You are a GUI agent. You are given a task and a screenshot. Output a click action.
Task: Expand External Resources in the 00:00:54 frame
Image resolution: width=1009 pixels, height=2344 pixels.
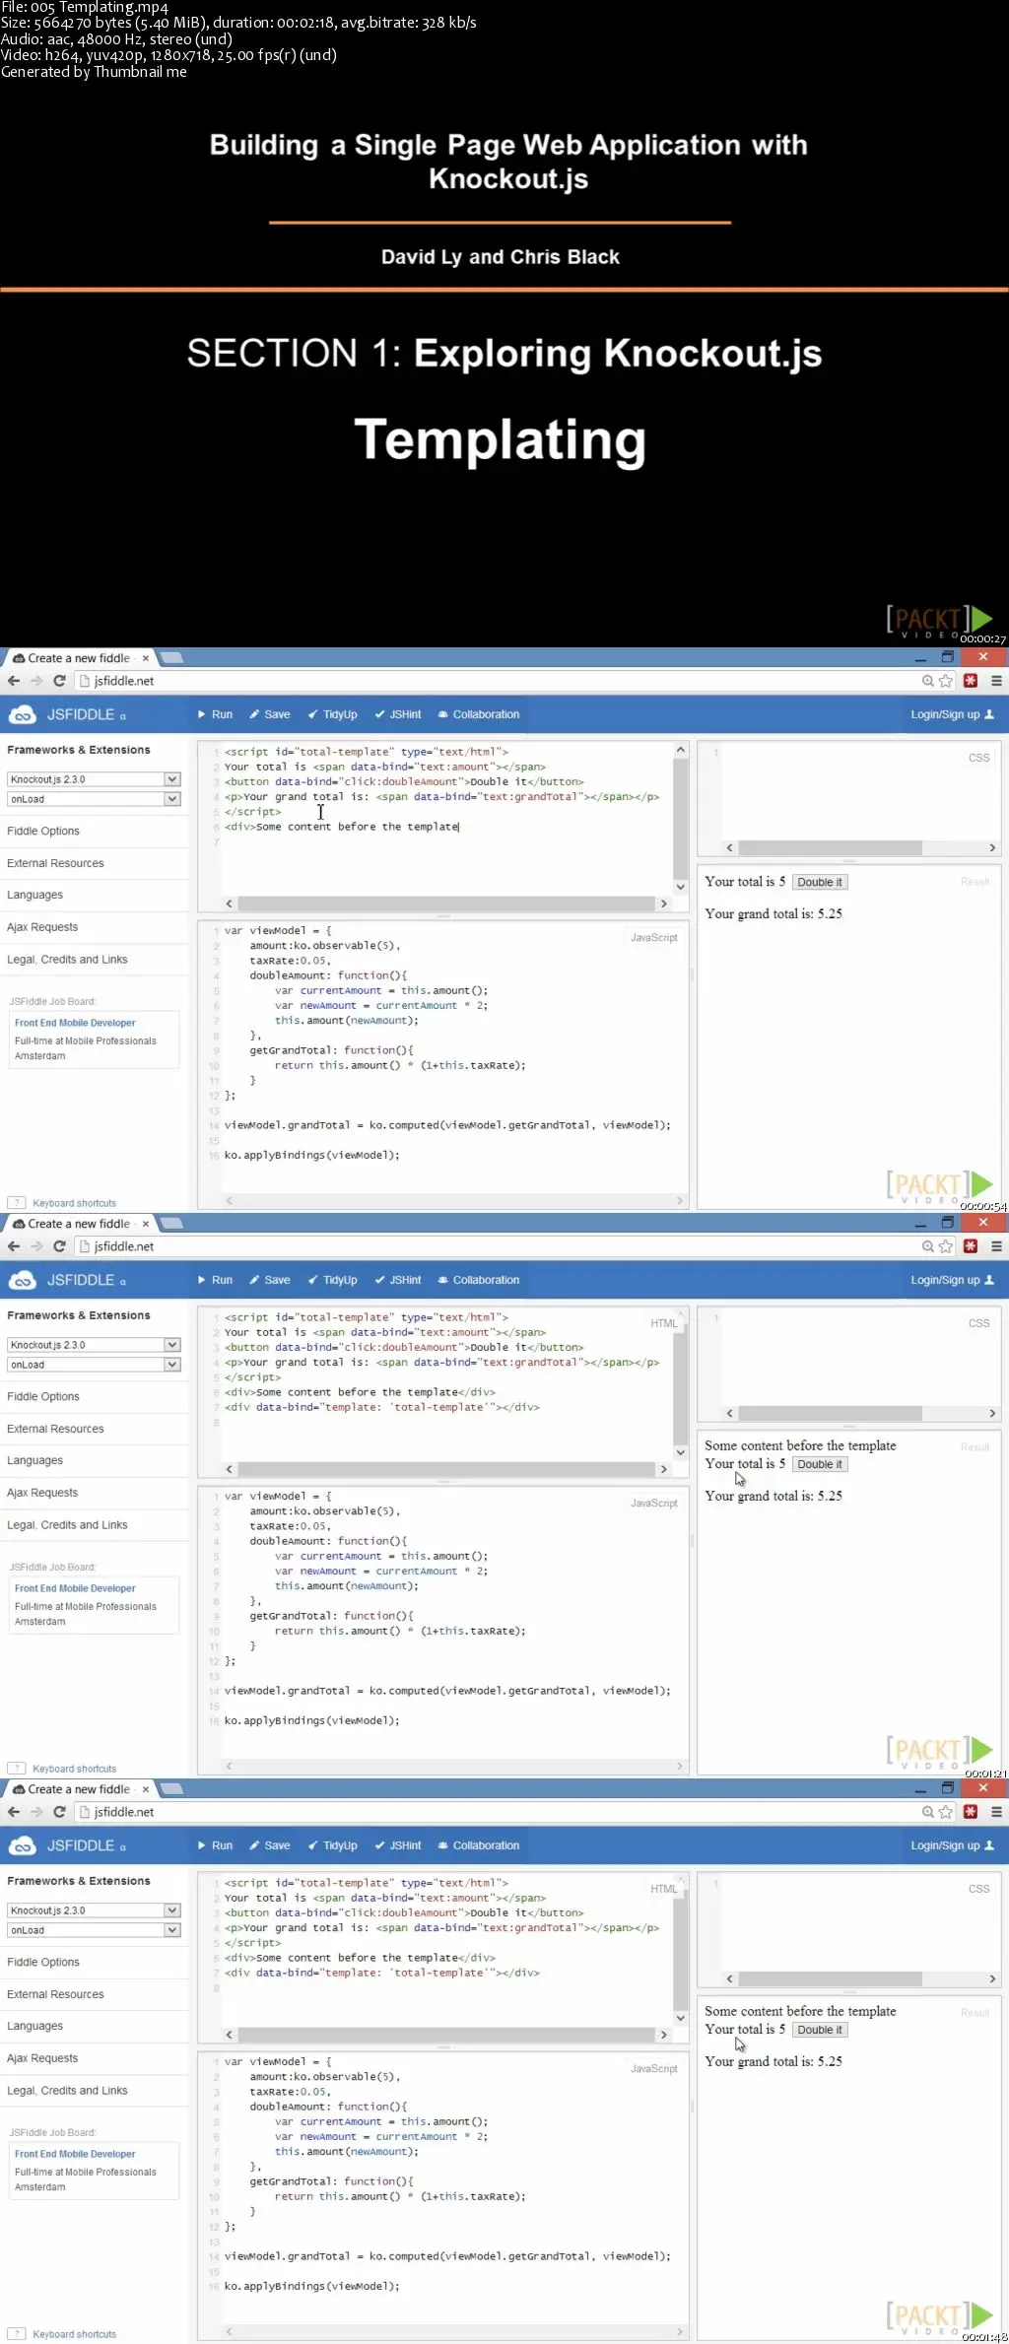[55, 863]
